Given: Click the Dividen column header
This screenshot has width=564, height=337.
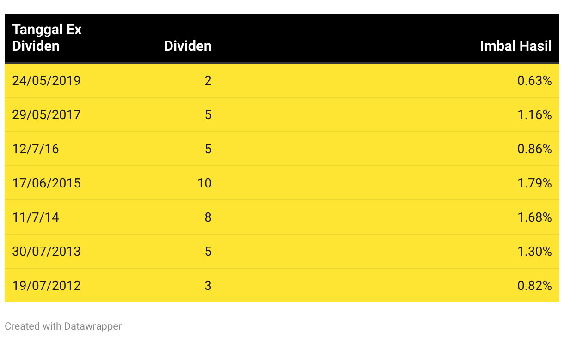Looking at the screenshot, I should click(188, 46).
